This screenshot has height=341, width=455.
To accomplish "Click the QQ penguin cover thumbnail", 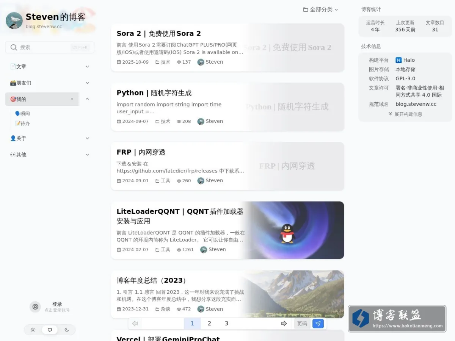I will click(292, 230).
